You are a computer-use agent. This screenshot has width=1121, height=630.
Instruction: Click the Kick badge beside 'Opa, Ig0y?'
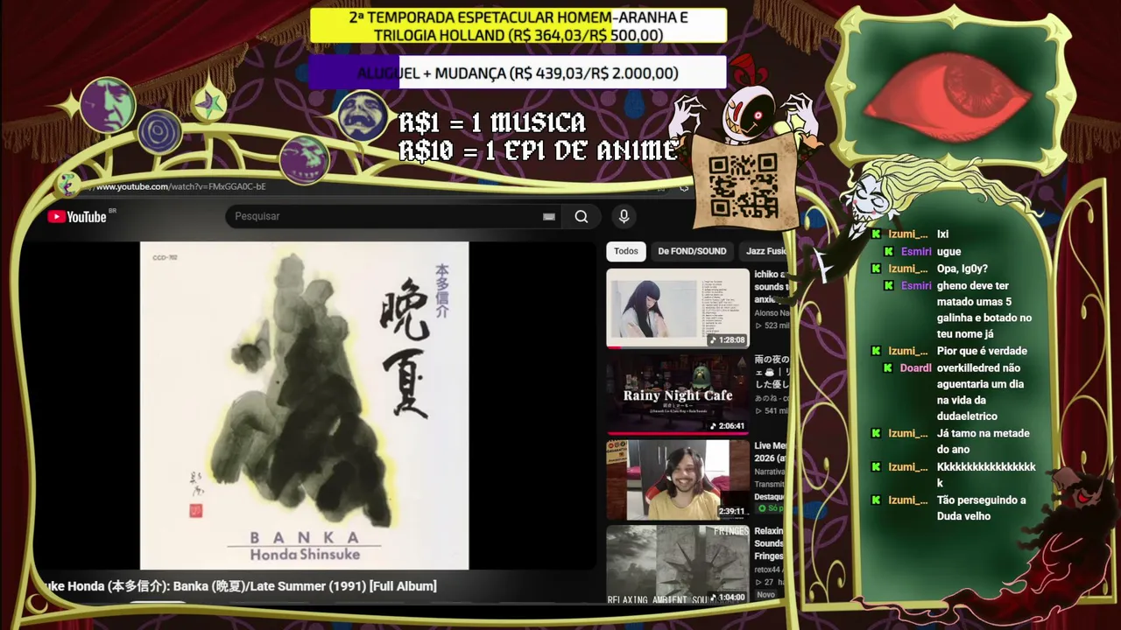coord(876,269)
